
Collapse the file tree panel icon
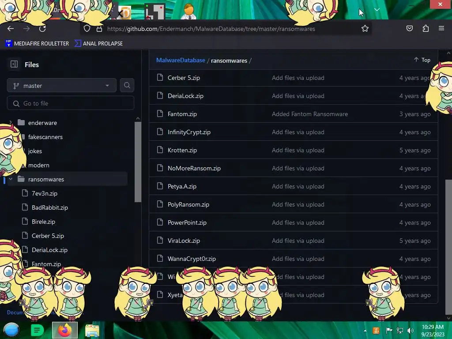point(14,64)
